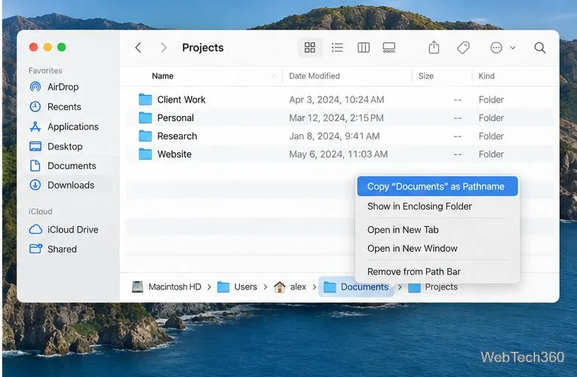Select the Research folder icon
The width and height of the screenshot is (577, 377).
146,136
